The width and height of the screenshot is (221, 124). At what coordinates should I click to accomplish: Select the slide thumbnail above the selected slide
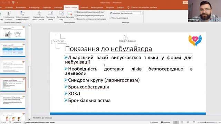pos(13,67)
